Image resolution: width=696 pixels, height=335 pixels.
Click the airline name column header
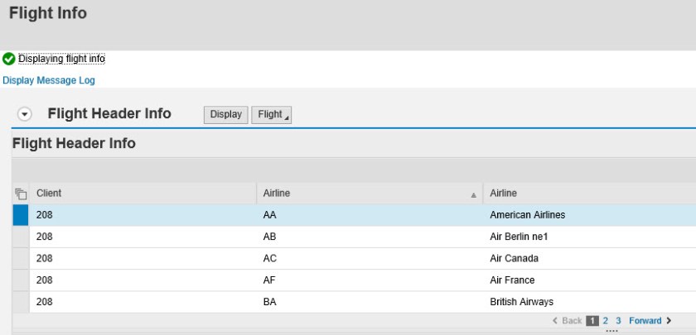point(504,194)
